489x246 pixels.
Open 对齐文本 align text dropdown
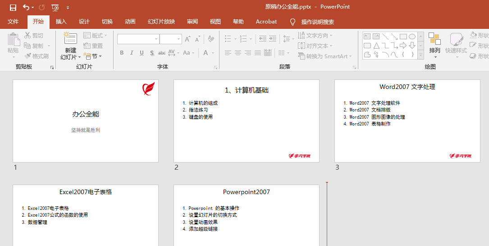tap(315, 46)
